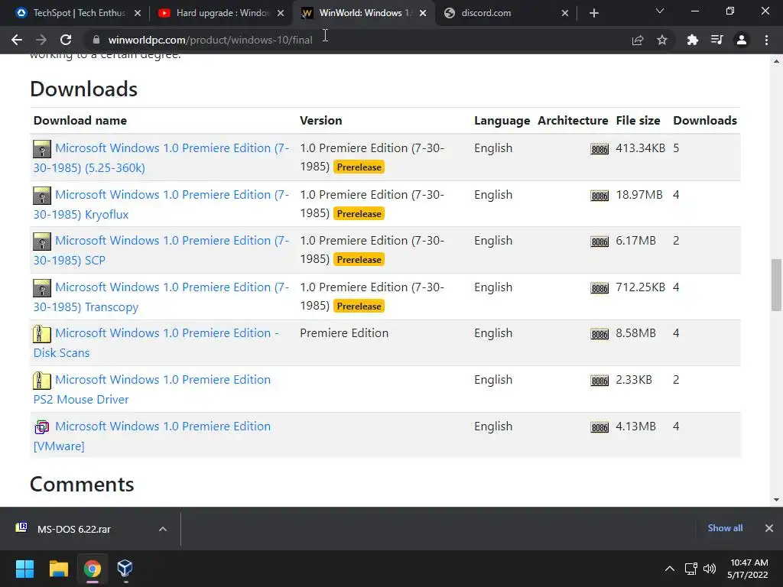Open VirtualBox from the taskbar
The image size is (783, 587).
click(x=125, y=569)
